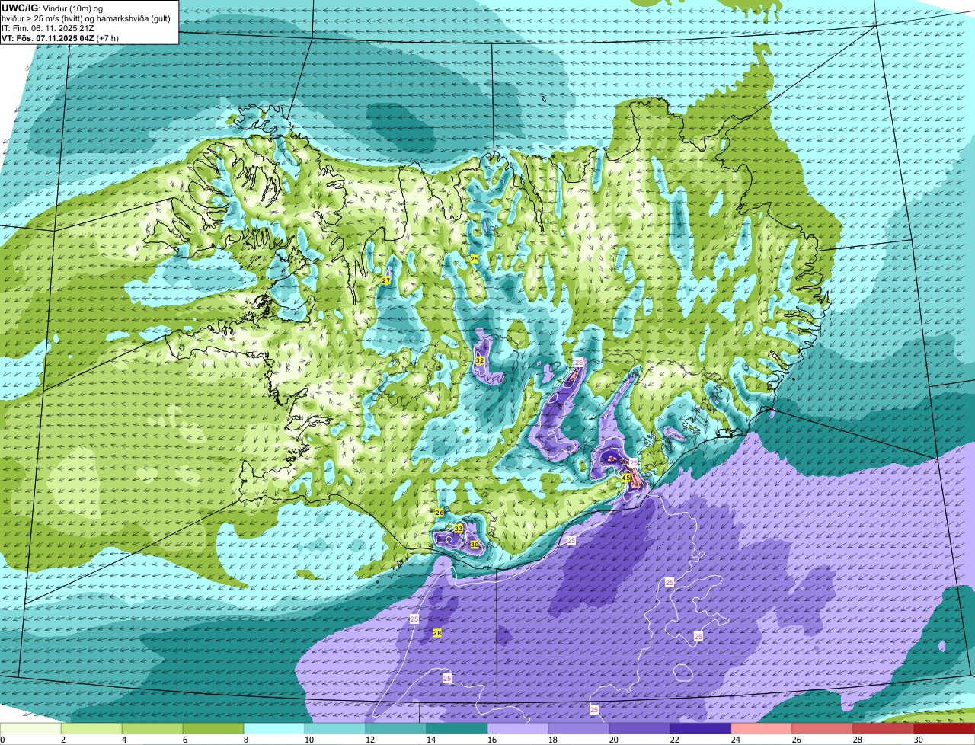Click the 6–8 m/s olive green legend swatch
This screenshot has width=975, height=745.
(213, 729)
